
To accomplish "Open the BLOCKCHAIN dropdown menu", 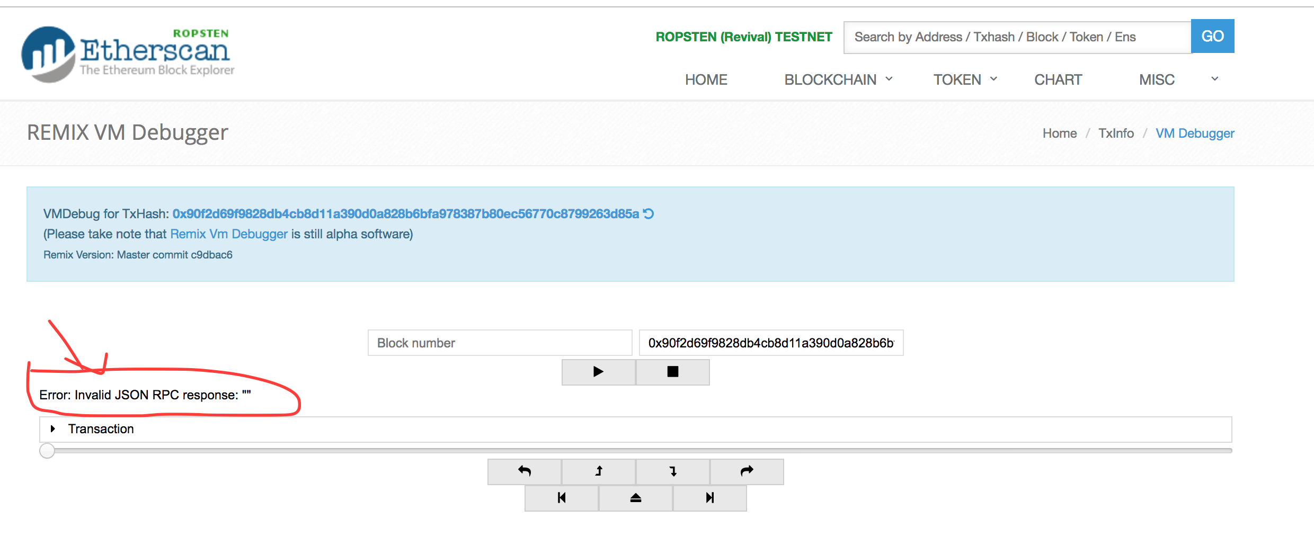I will [x=838, y=79].
